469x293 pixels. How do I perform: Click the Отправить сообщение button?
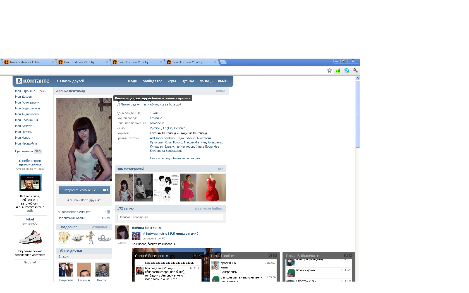click(x=80, y=190)
